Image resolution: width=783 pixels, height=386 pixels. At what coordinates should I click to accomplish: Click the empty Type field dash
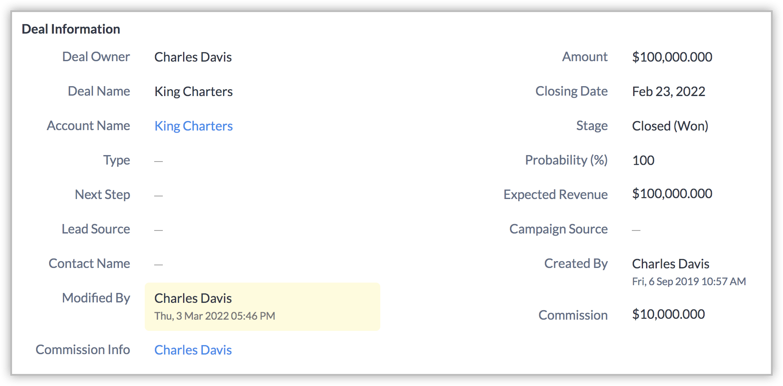click(x=158, y=161)
